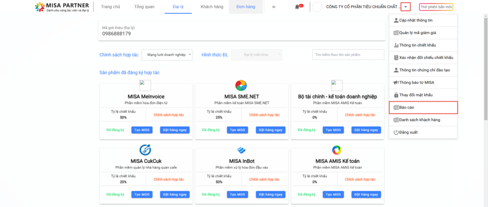Click Tạo MGG for MISA AMIS Kế toán

point(333,195)
